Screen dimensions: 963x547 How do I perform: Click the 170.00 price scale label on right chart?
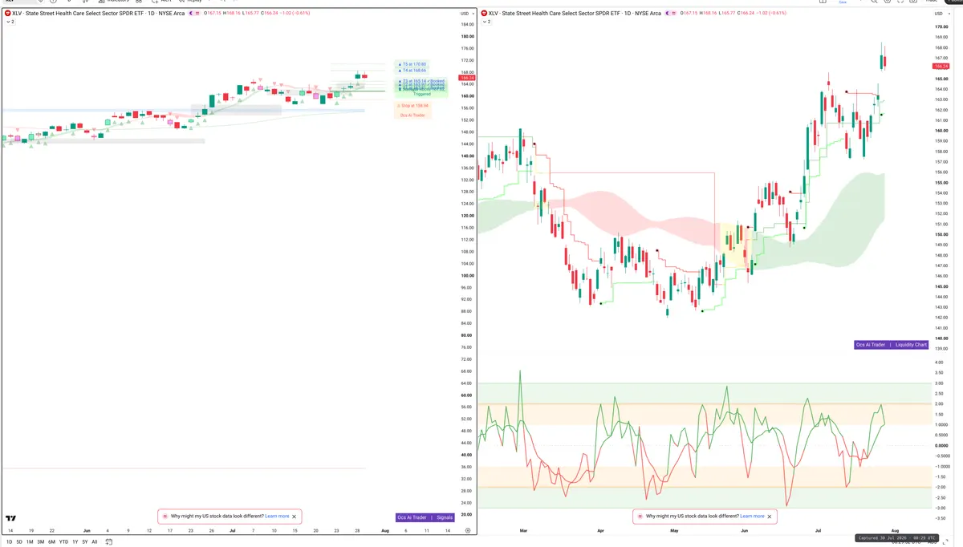point(941,27)
